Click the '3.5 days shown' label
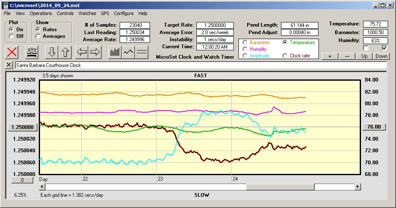This screenshot has height=208, width=396. point(58,76)
